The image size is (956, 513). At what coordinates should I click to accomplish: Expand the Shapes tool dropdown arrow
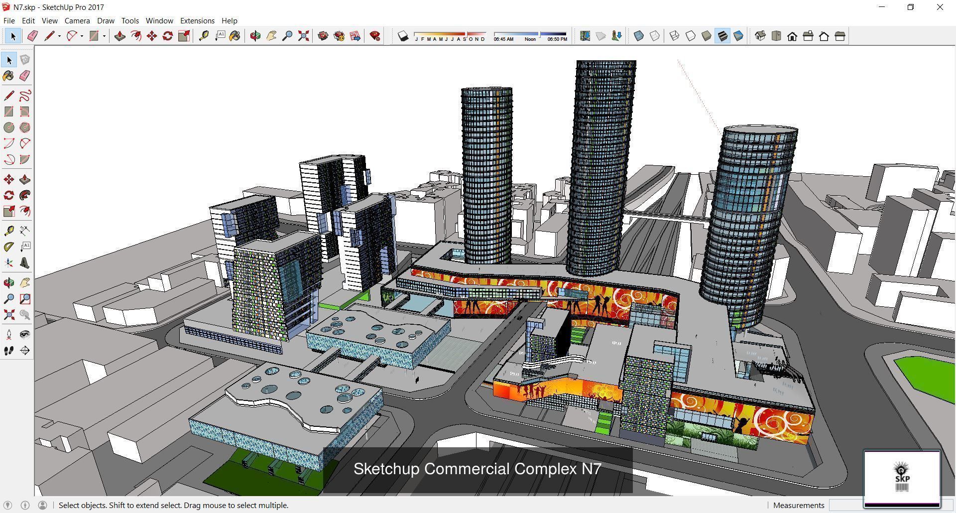click(104, 36)
